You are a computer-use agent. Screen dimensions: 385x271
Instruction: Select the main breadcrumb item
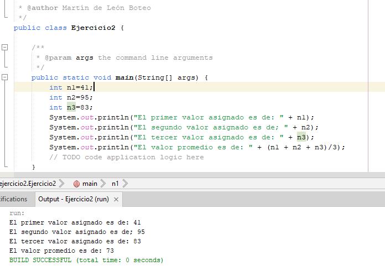90,184
